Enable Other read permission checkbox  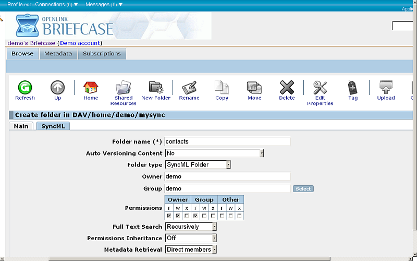(222, 216)
